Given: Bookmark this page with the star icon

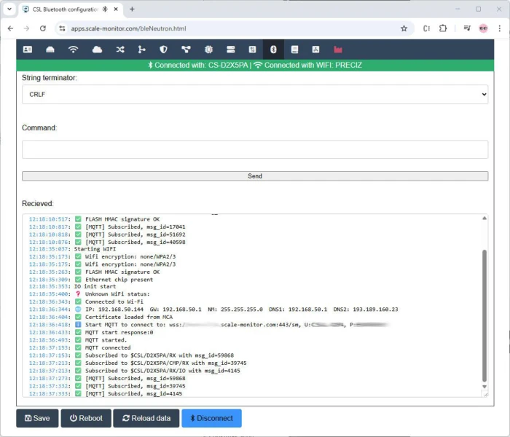Looking at the screenshot, I should coord(404,28).
